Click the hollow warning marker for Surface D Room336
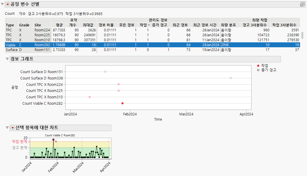The image size is (307, 176). click(231, 78)
